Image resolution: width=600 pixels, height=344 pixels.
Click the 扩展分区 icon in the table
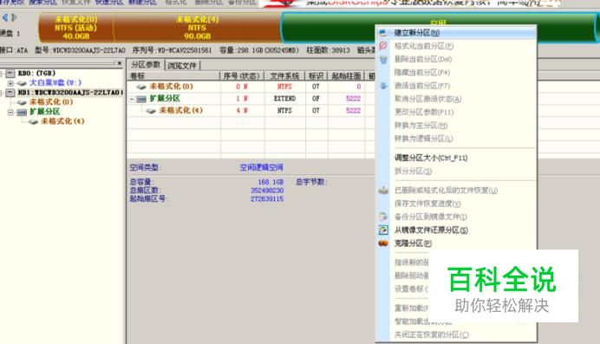tap(141, 99)
